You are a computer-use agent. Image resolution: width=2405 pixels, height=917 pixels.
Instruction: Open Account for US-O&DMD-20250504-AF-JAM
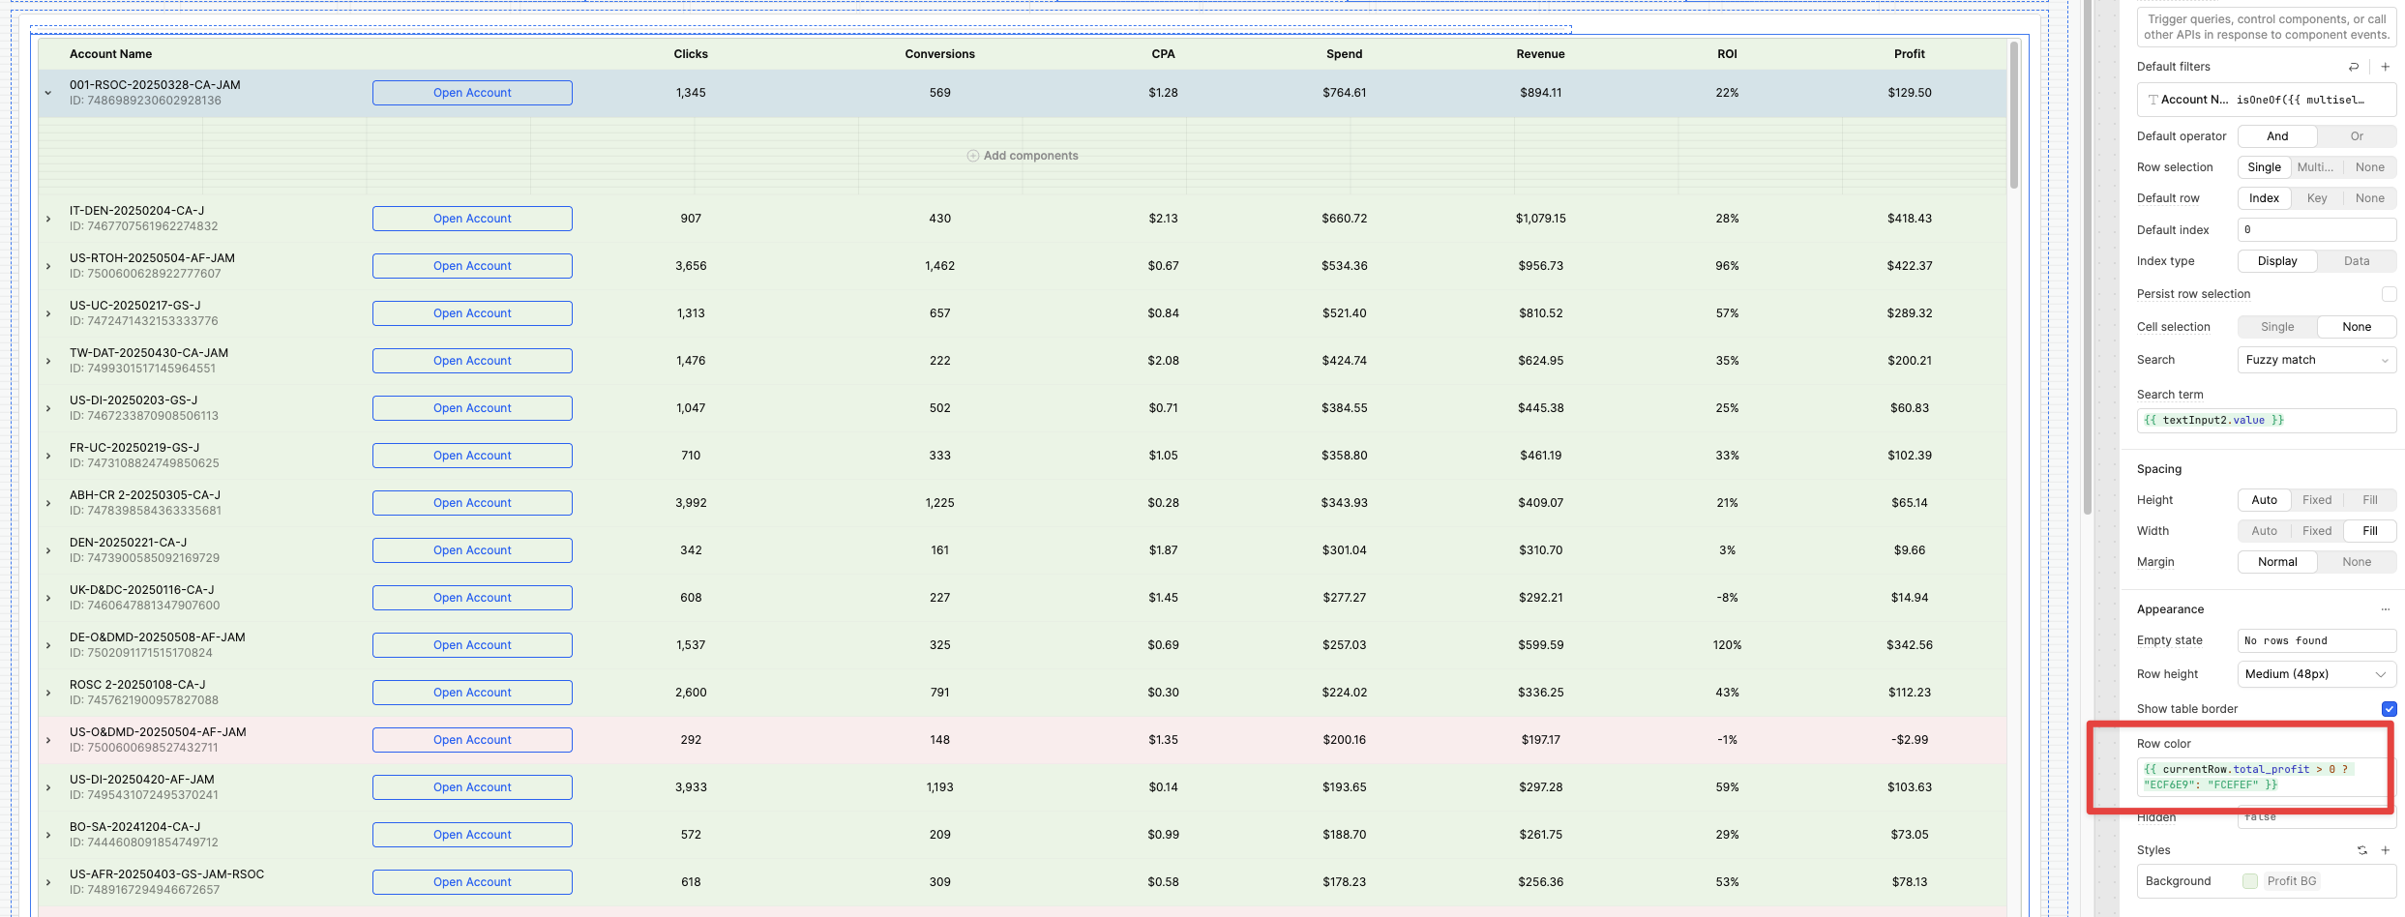[471, 739]
